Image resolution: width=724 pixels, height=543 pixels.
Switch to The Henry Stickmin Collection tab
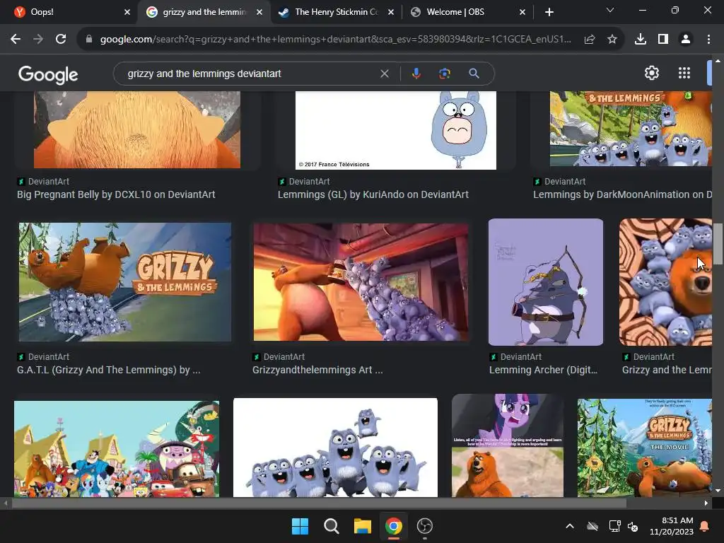click(x=336, y=12)
